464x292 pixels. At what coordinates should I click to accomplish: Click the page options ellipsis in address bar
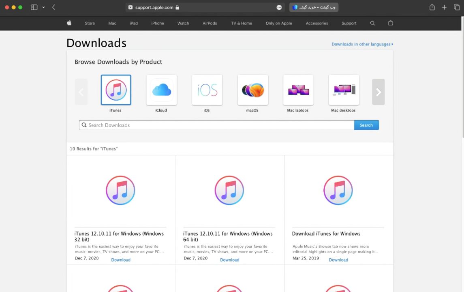pyautogui.click(x=279, y=7)
